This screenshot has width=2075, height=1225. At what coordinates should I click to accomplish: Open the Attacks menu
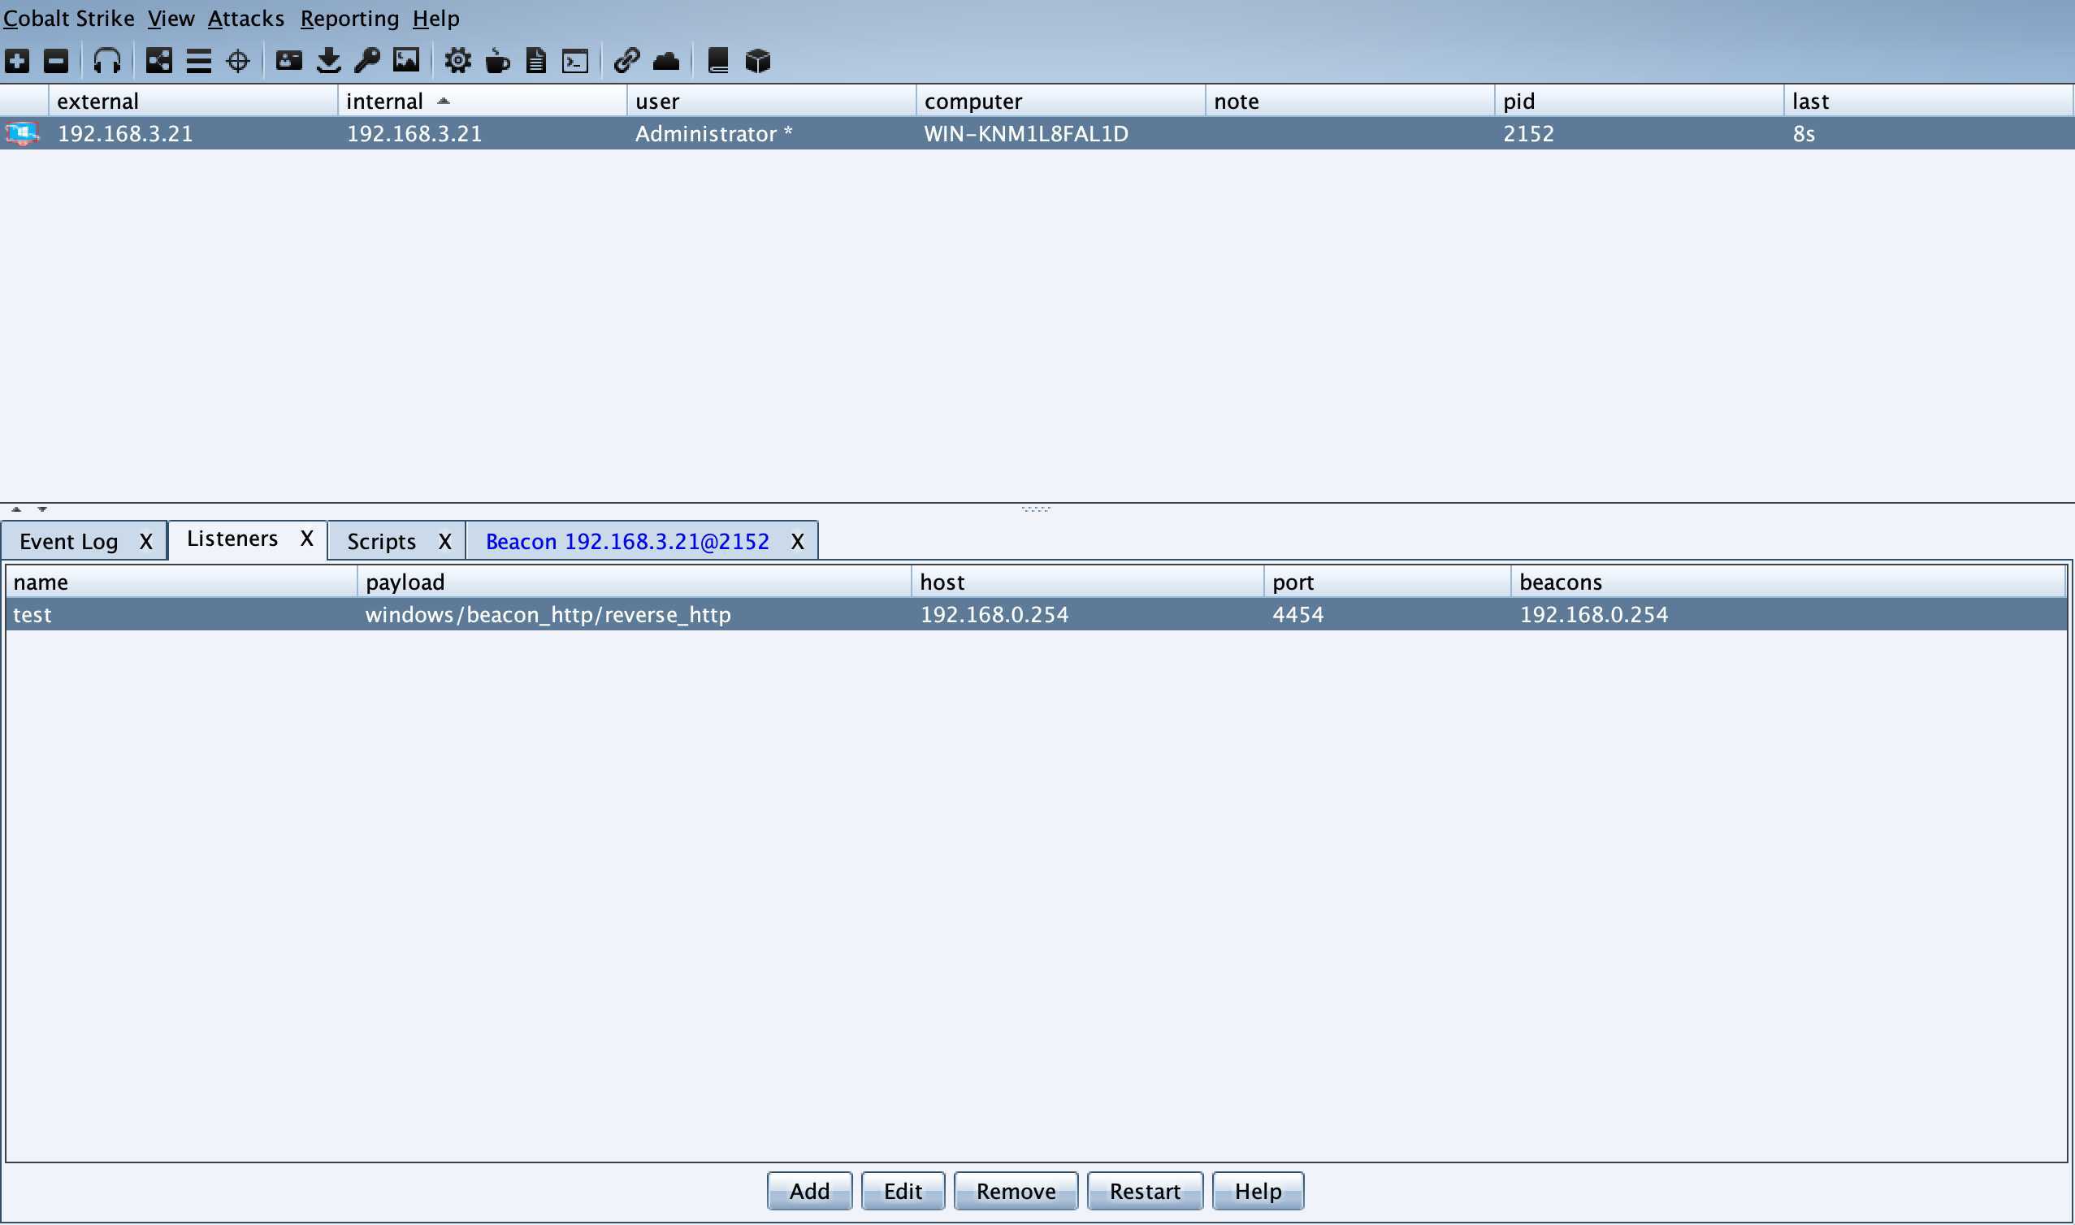246,18
